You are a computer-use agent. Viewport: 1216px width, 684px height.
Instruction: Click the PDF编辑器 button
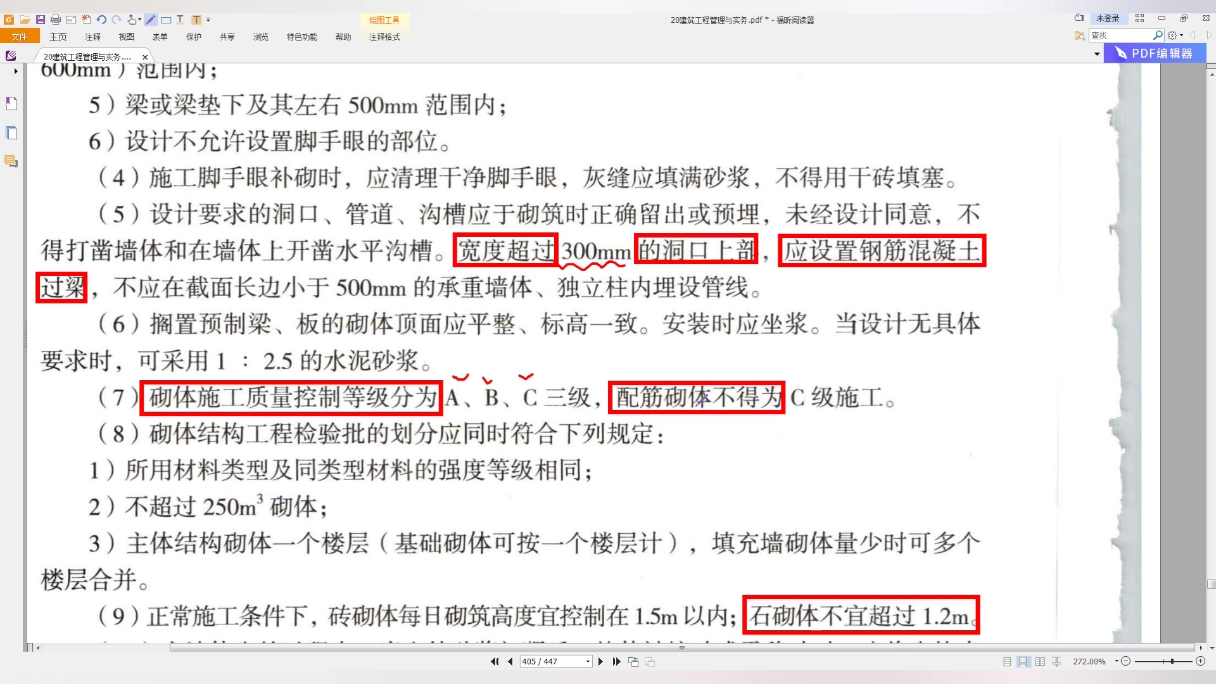click(x=1156, y=53)
